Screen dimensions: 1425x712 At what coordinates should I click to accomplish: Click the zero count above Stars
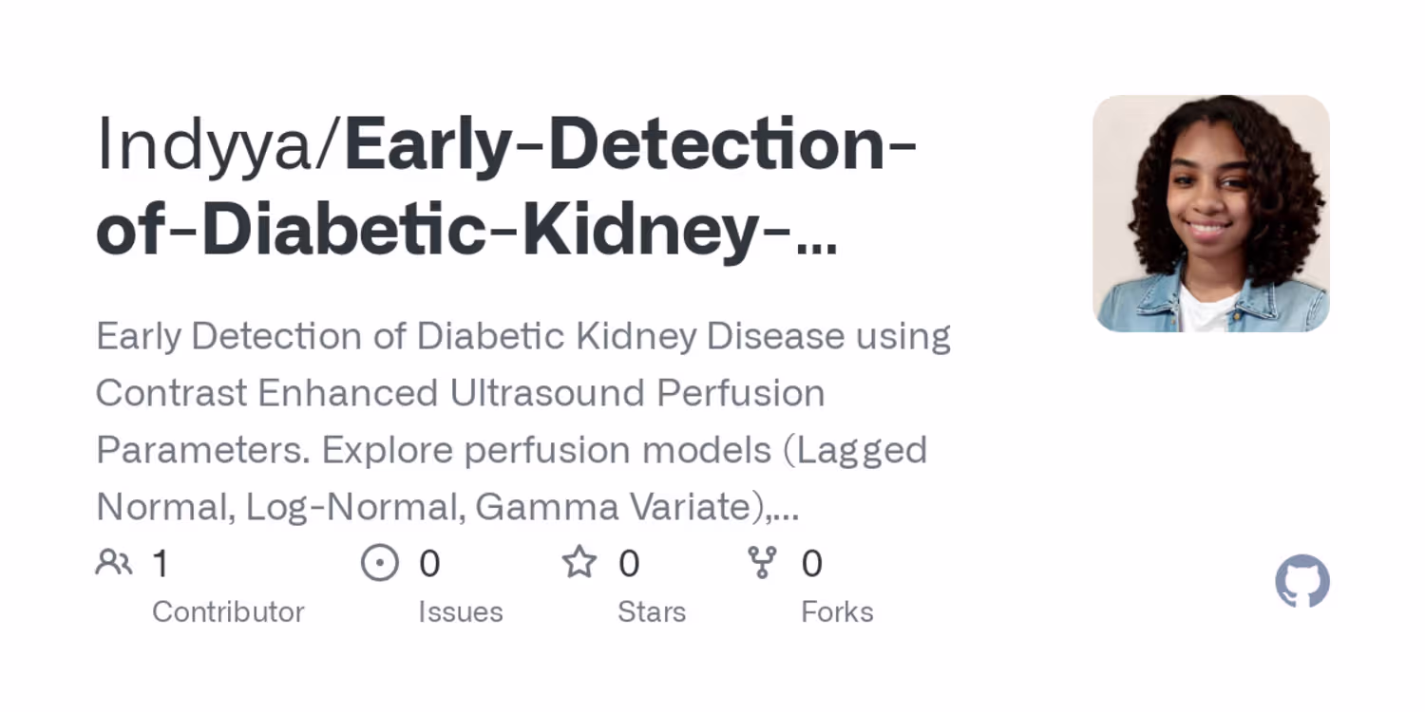point(629,564)
